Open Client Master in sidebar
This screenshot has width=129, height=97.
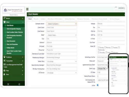point(10,25)
